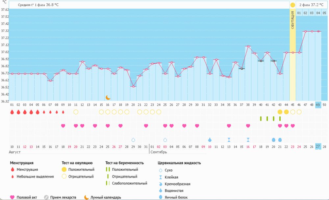Click the dry cervical fluid drop on day 20

click(133, 140)
